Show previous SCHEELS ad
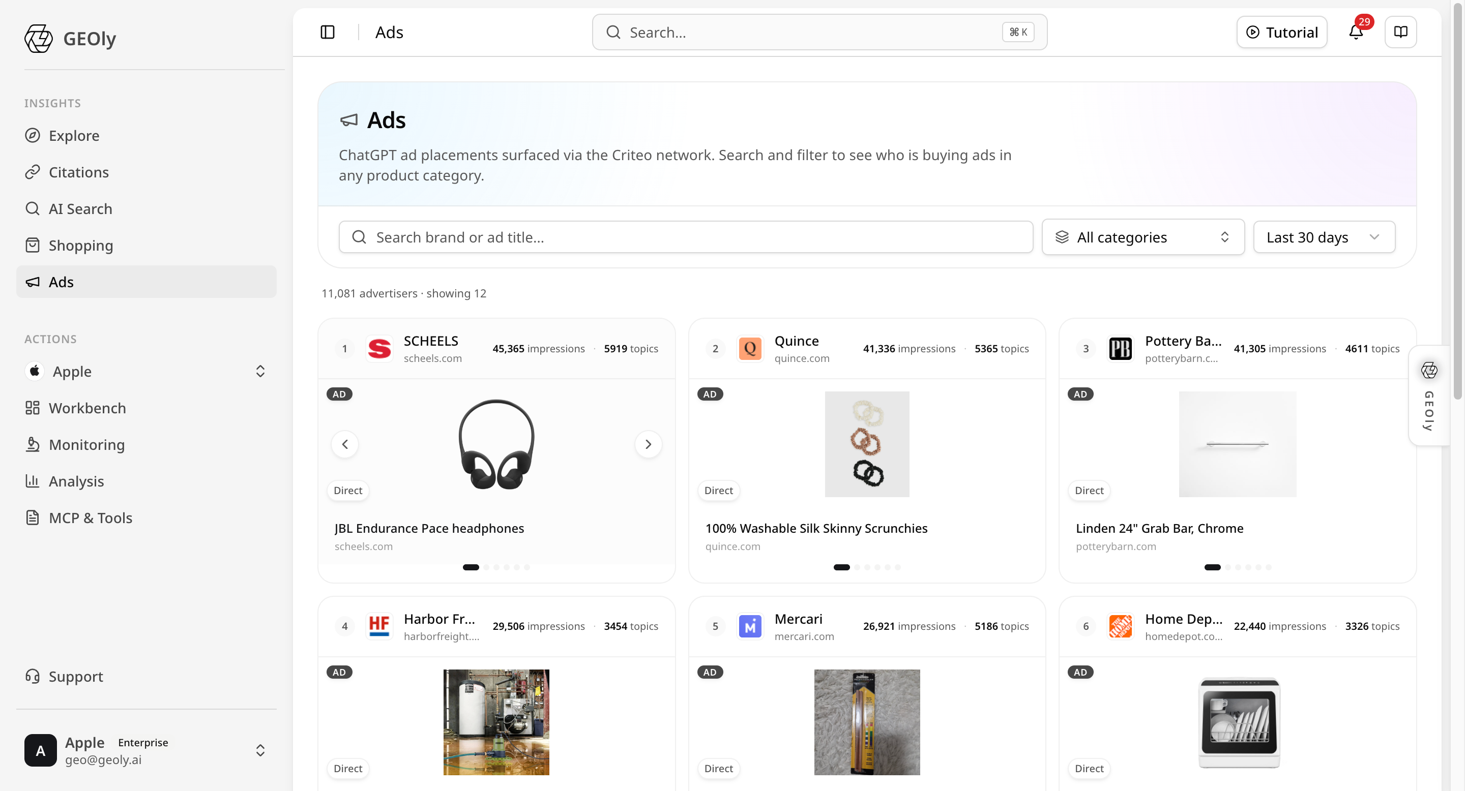This screenshot has height=791, width=1465. (x=345, y=444)
